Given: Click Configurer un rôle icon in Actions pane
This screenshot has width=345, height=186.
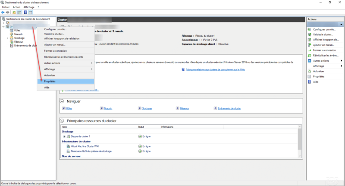Looking at the screenshot, I should click(309, 29).
